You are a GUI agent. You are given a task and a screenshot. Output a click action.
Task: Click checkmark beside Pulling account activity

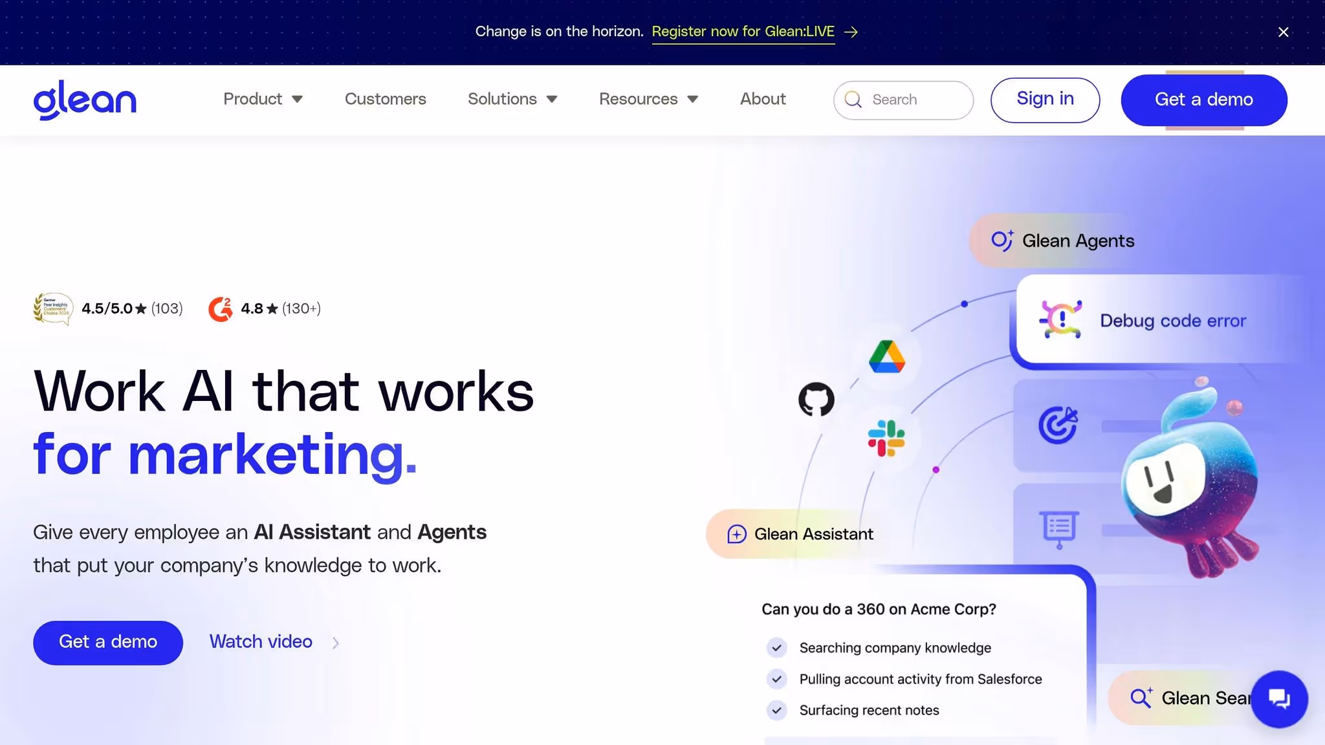point(776,679)
